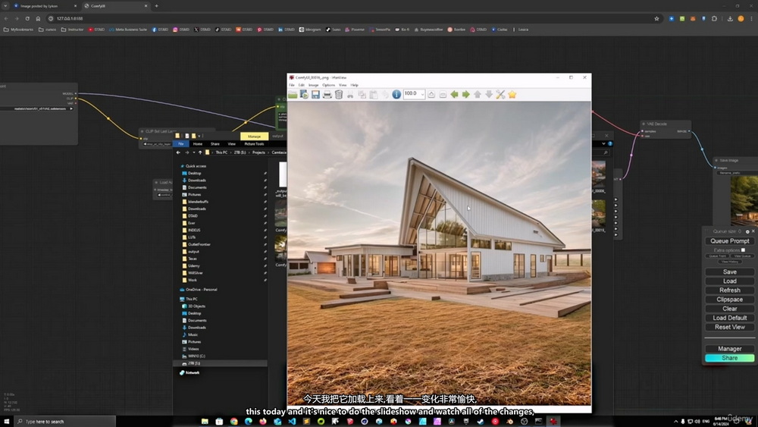Open IrfanView Image menu

click(313, 85)
